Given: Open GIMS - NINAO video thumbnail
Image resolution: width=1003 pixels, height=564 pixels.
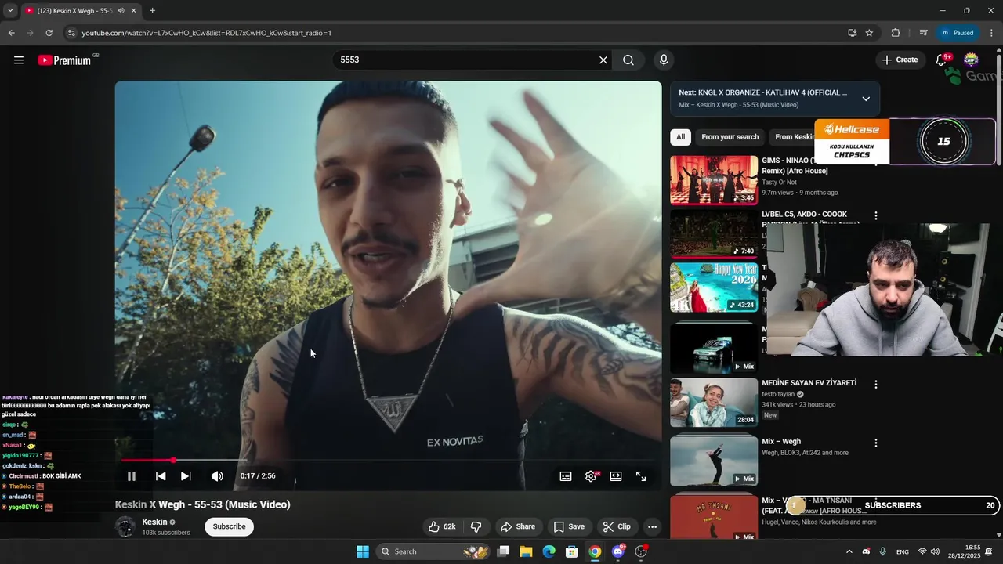Looking at the screenshot, I should tap(714, 180).
